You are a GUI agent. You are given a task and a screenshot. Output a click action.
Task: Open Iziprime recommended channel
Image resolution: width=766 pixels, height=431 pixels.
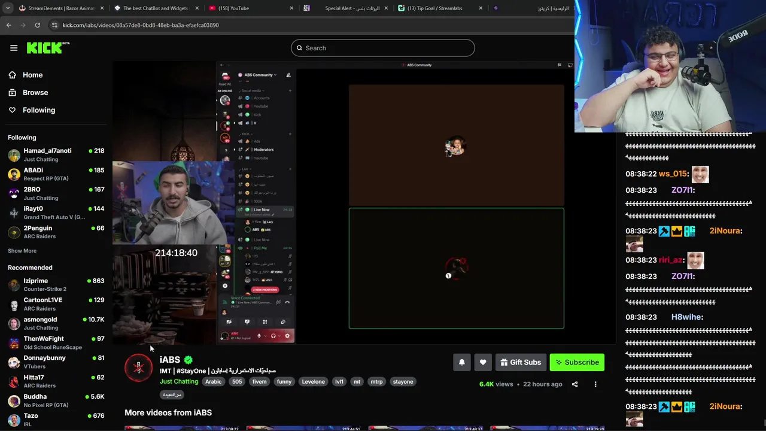pos(56,284)
